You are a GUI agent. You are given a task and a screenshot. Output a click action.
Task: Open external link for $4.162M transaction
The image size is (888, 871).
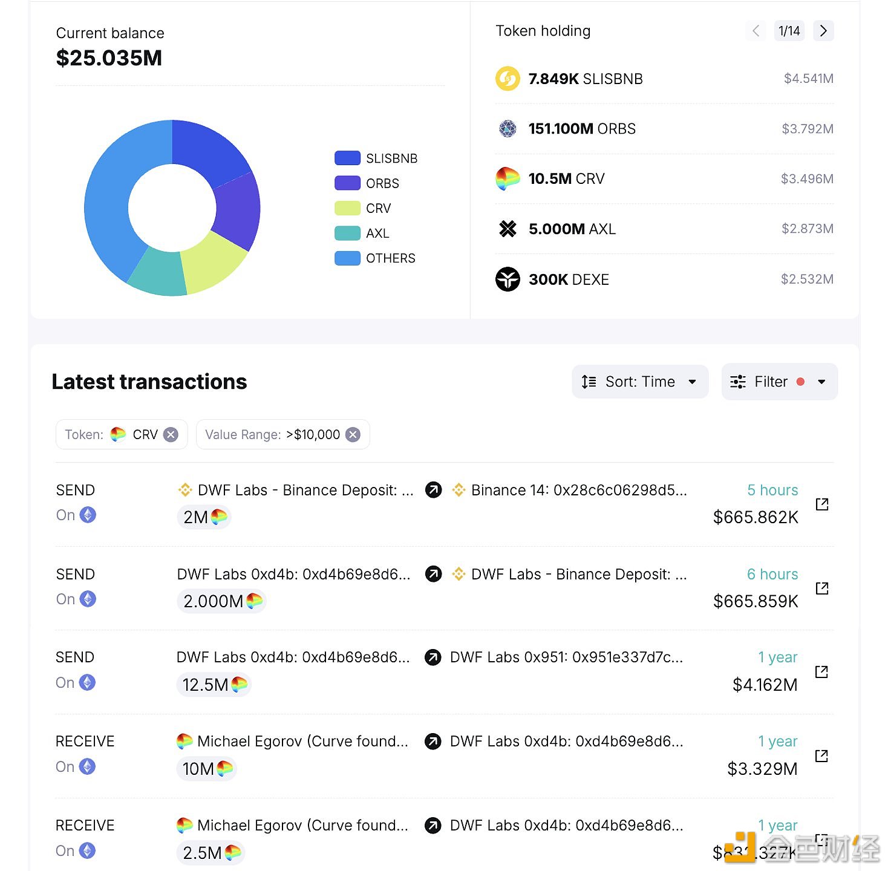coord(821,671)
